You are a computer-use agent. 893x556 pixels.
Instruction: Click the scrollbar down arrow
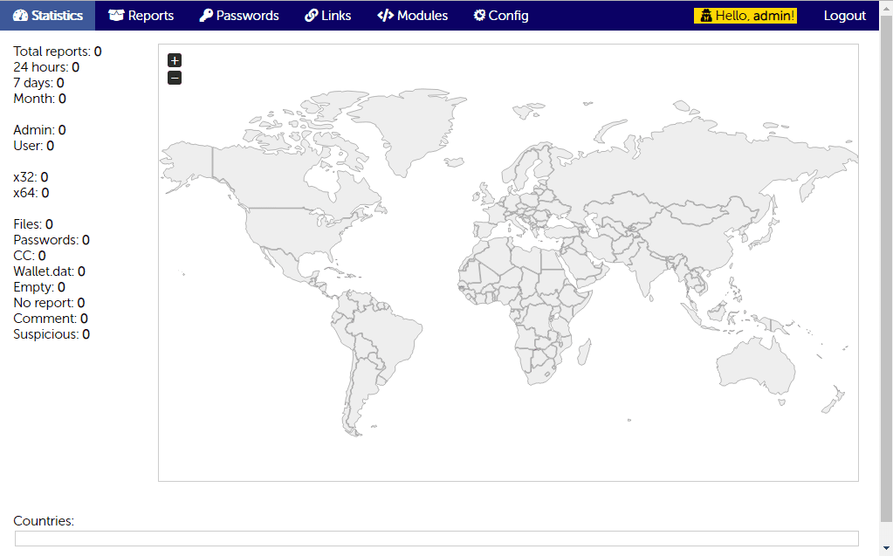pos(886,549)
